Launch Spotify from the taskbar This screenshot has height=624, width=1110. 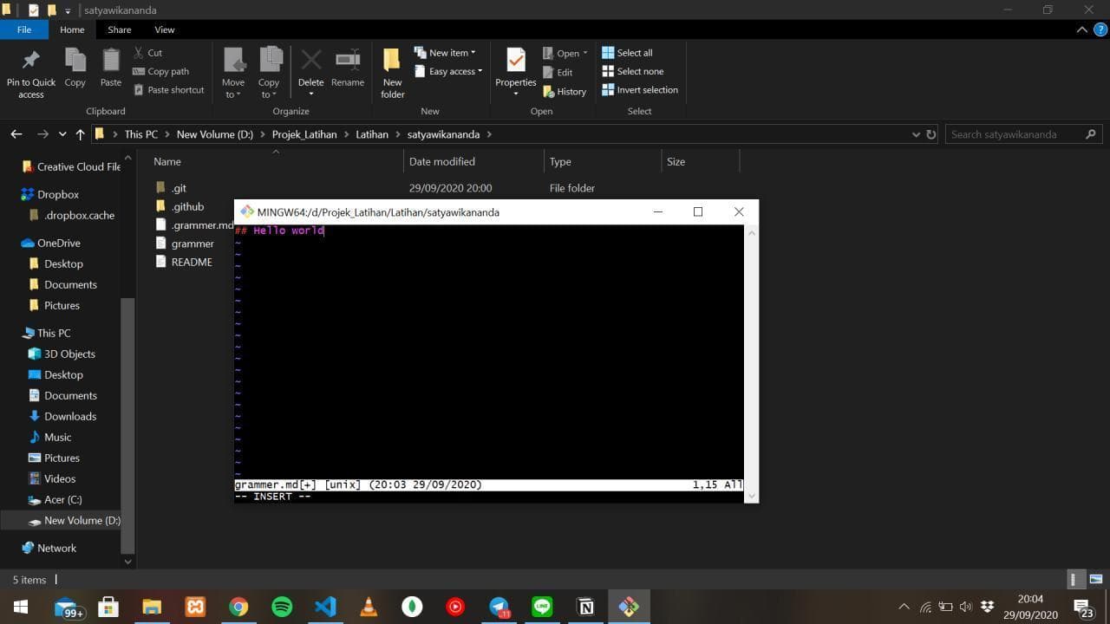282,607
